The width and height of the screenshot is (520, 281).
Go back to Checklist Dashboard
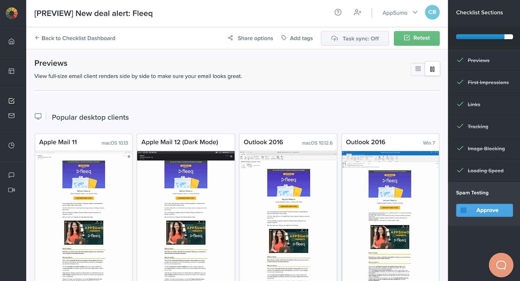coord(75,38)
